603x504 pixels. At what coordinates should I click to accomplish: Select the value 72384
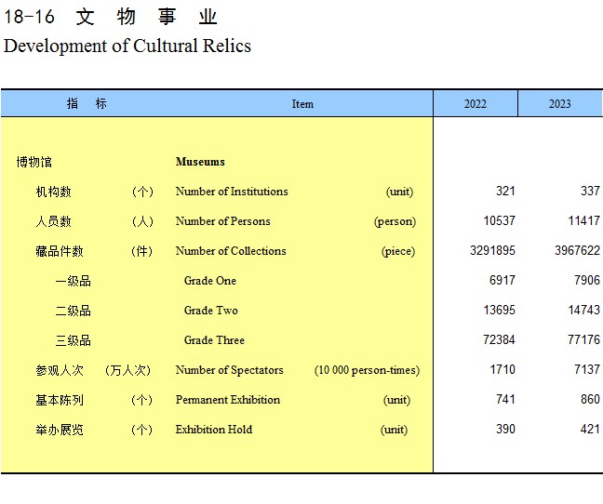click(499, 339)
